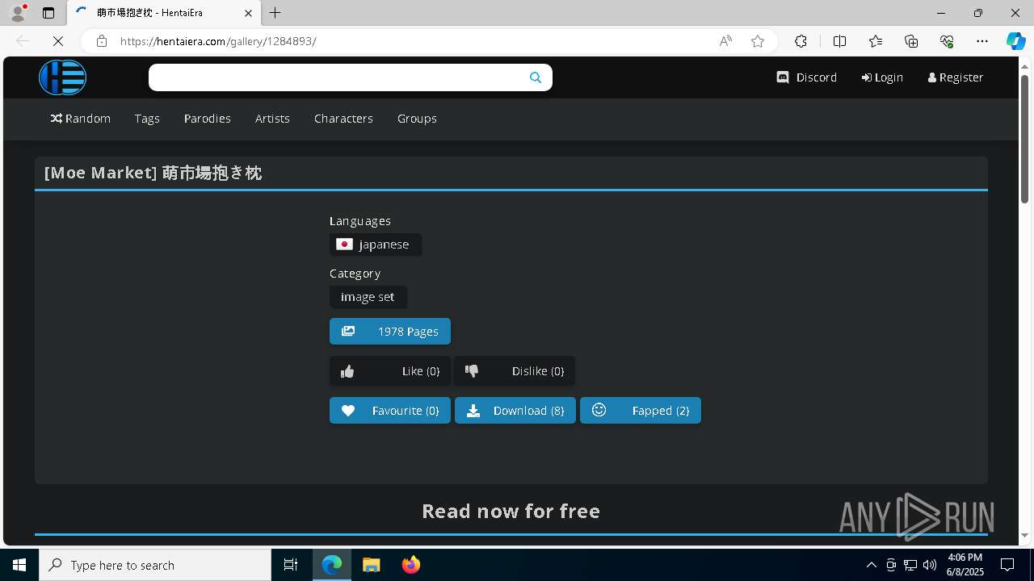This screenshot has height=581, width=1034.
Task: Open the Discord link
Action: tap(807, 77)
